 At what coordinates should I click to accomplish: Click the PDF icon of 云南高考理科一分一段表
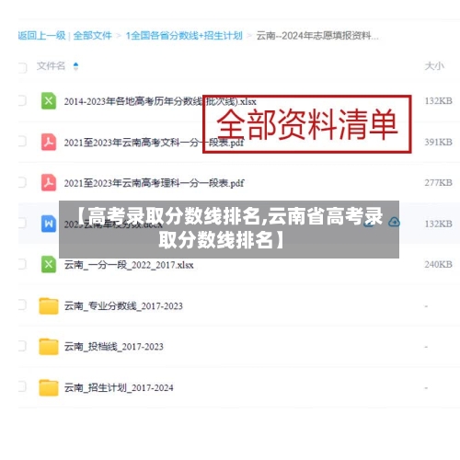coord(49,182)
